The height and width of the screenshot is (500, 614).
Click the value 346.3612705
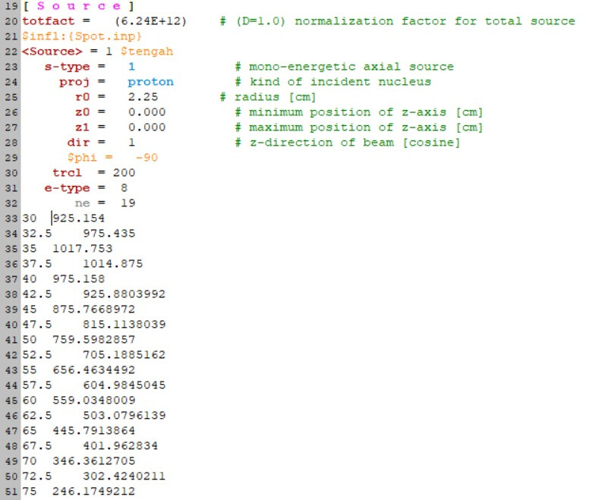click(93, 461)
